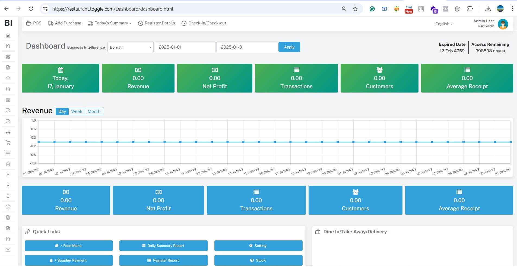Open the Bornalii outlet selector
517x267 pixels.
point(130,47)
